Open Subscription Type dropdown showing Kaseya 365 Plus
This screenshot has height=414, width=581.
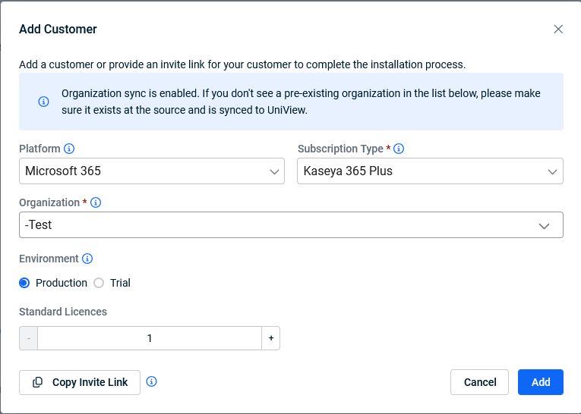[x=430, y=171]
